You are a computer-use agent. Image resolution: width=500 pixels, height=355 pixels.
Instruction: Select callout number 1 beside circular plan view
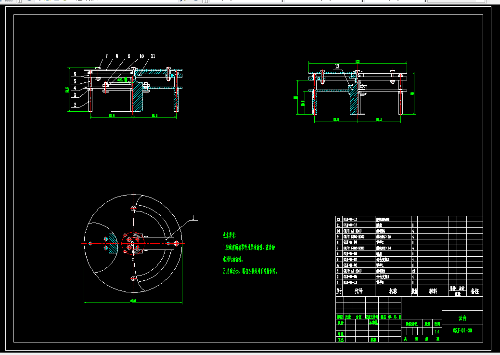pos(193,217)
